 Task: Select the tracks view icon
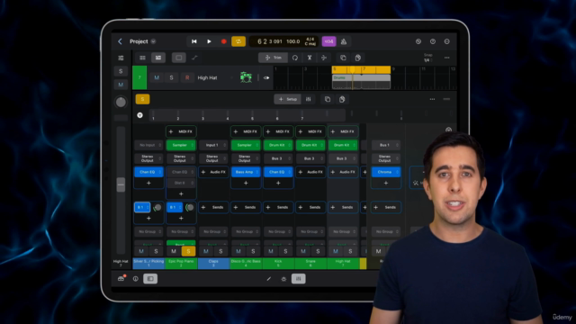click(x=158, y=58)
